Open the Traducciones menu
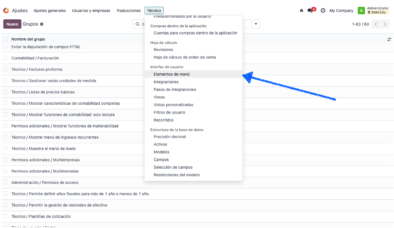This screenshot has width=394, height=228. tap(128, 11)
